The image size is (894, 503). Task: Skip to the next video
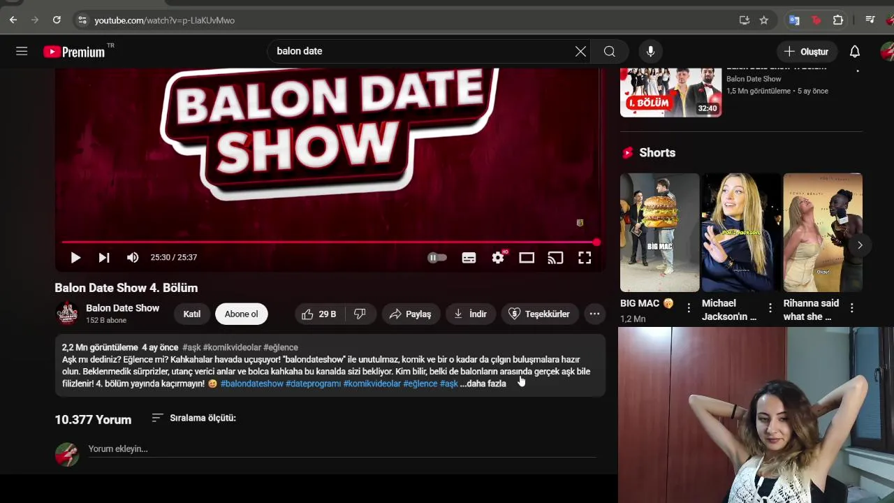point(104,257)
